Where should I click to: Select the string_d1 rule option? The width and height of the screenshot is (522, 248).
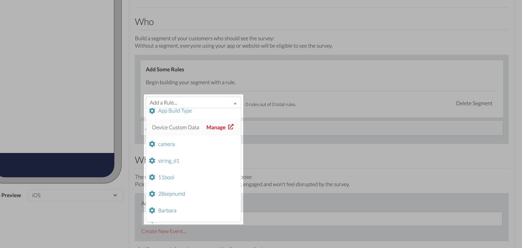(x=169, y=161)
